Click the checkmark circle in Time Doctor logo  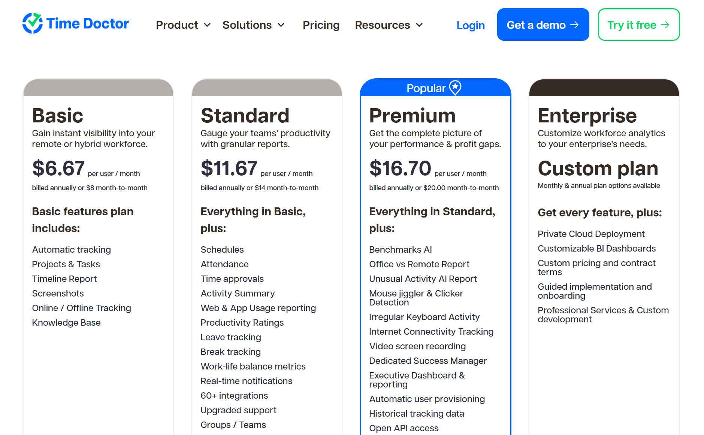point(33,23)
